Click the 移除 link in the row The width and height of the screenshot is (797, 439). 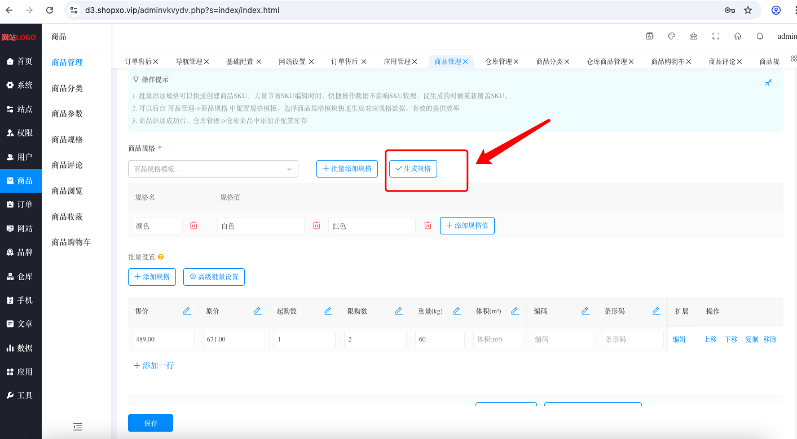pyautogui.click(x=770, y=339)
